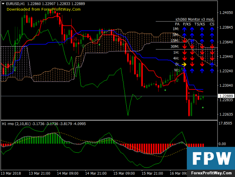Select the 1H row PA red down arrow
The image size is (235, 177).
click(x=184, y=52)
